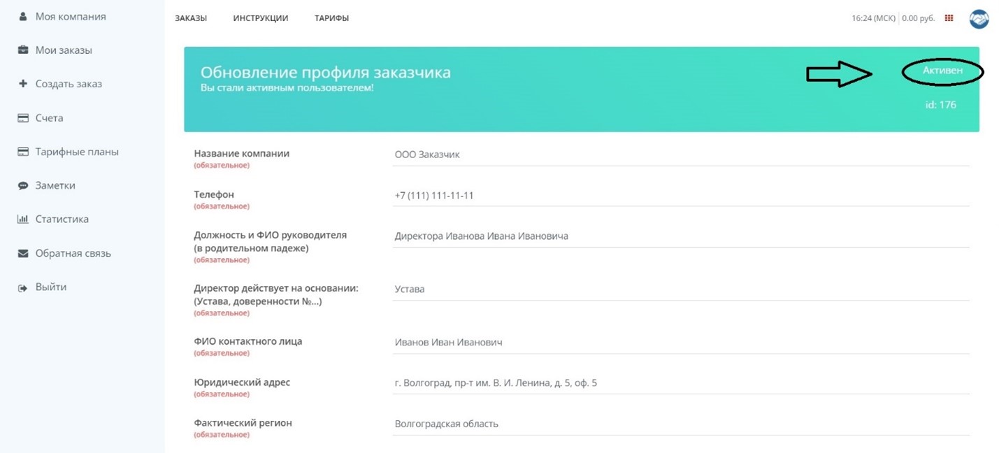Edit the Название компании field
Image resolution: width=999 pixels, height=453 pixels.
click(681, 154)
